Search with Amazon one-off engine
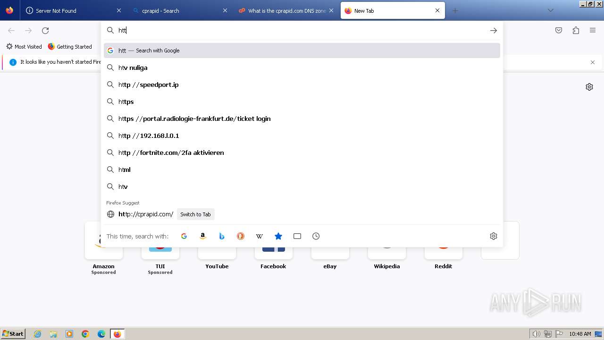This screenshot has height=340, width=604. point(203,236)
